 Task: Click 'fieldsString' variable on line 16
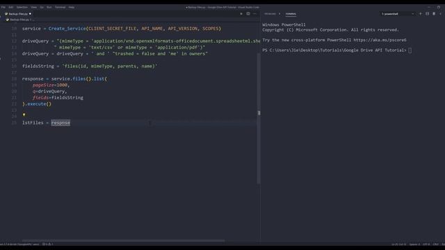tap(38, 66)
